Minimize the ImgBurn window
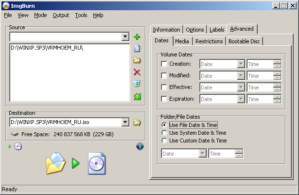Viewport: 299px width, 195px height. pos(275,6)
